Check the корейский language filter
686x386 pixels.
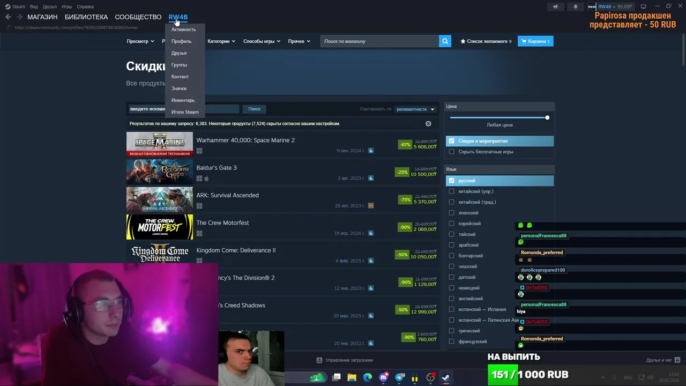[x=452, y=224]
